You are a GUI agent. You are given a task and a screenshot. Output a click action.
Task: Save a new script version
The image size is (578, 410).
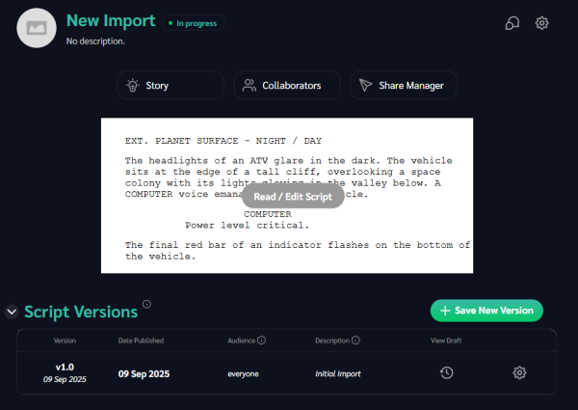486,310
